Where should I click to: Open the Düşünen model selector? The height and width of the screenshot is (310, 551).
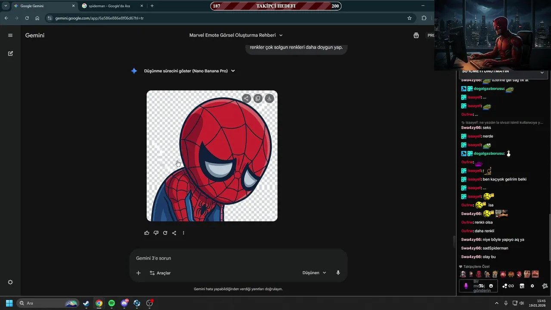click(x=314, y=273)
